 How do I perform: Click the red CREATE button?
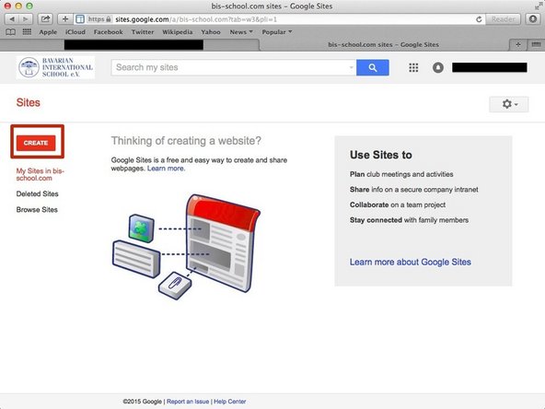(x=36, y=143)
